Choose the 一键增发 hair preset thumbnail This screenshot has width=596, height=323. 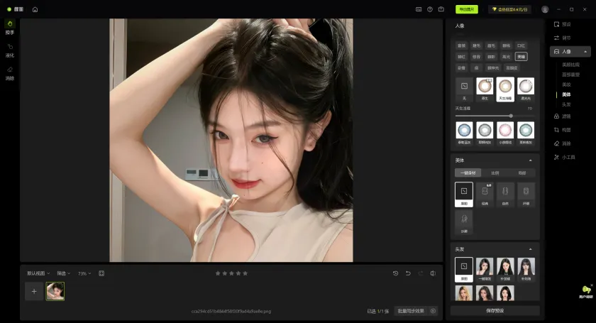pos(485,270)
